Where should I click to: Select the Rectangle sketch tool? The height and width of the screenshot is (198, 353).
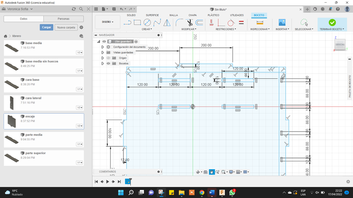tap(137, 23)
